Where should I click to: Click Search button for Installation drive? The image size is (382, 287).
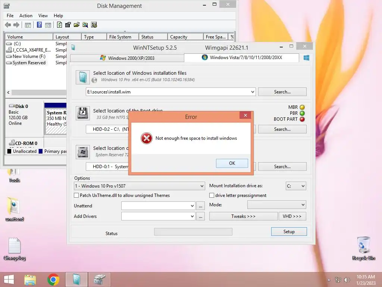[x=282, y=166]
